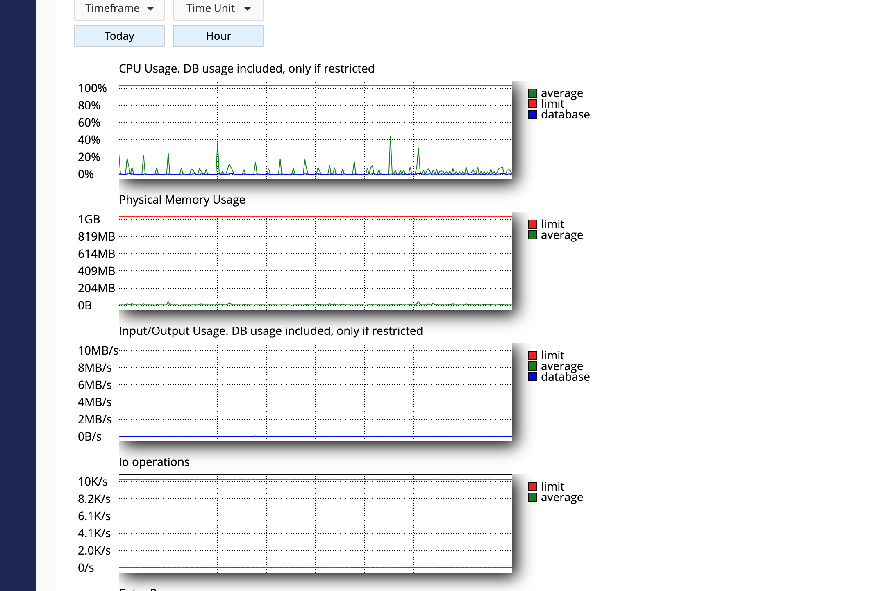886x591 pixels.
Task: Click the 10MB/s axis label
Action: (x=98, y=350)
